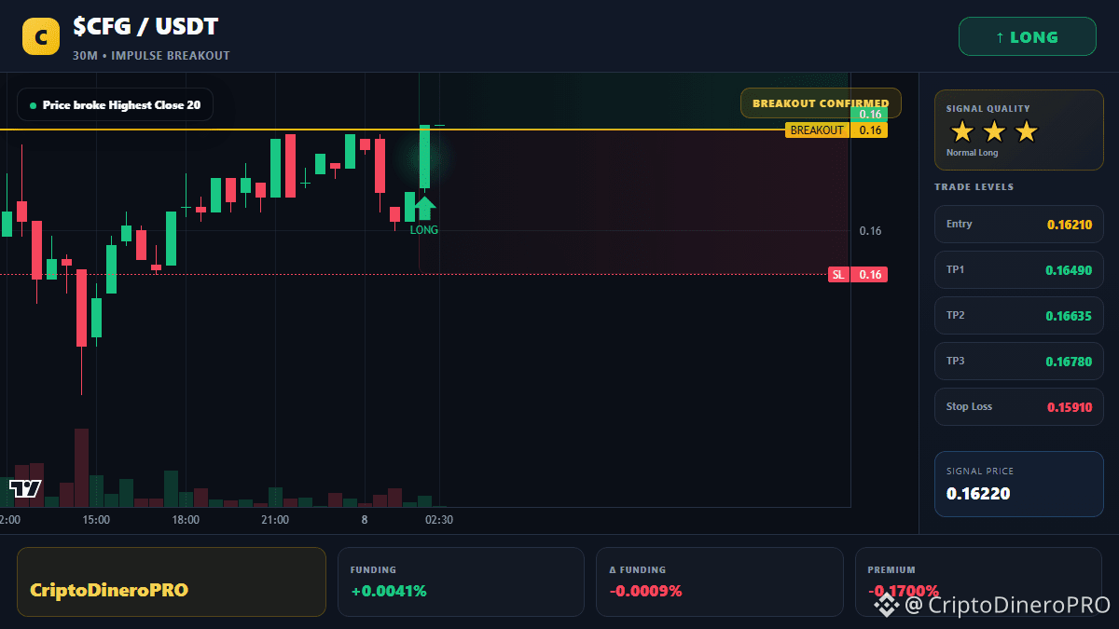
Task: Click the Price broke Highest Close 20 tag
Action: pos(116,105)
